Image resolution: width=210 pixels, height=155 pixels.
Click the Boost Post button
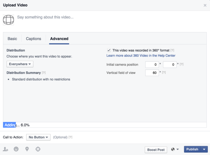tap(156, 150)
